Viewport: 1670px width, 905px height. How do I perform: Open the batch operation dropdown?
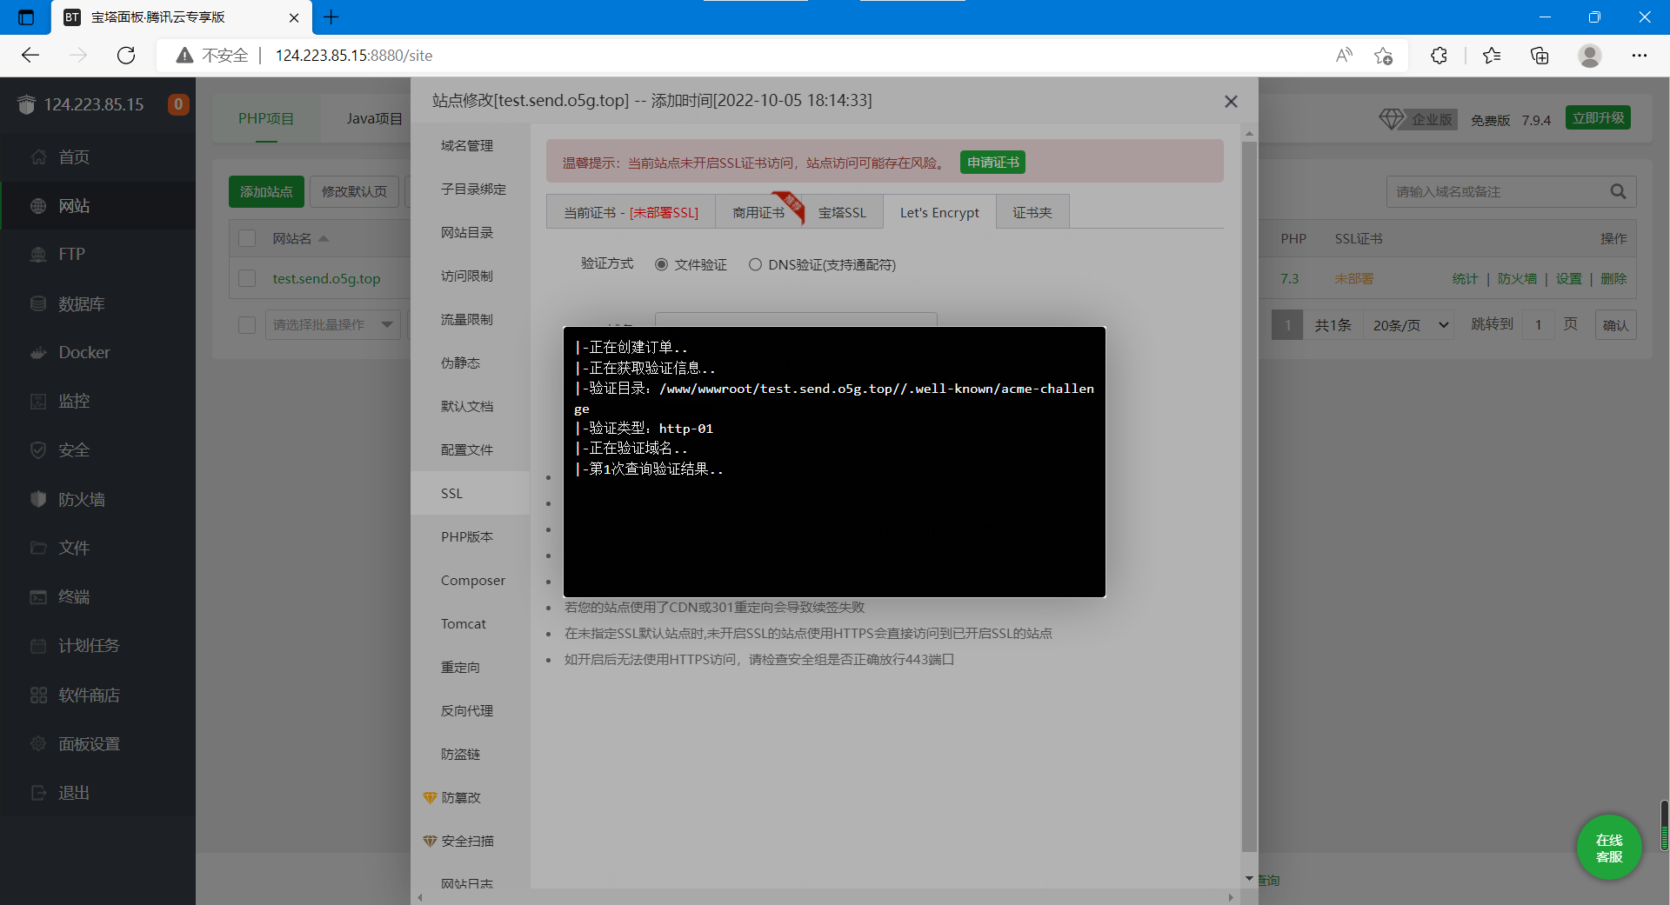pos(332,325)
